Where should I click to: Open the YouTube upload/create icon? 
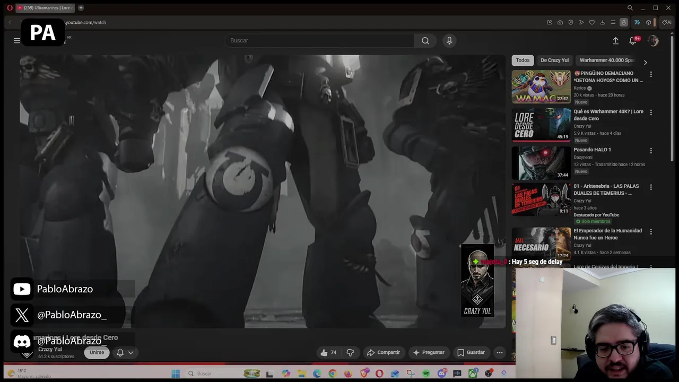[x=615, y=41]
